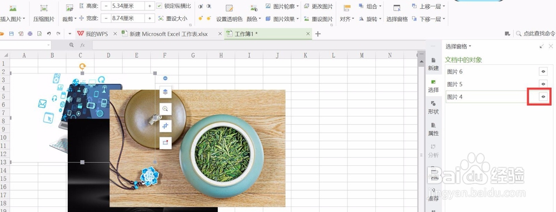Click the fx insert function icon

[82, 45]
